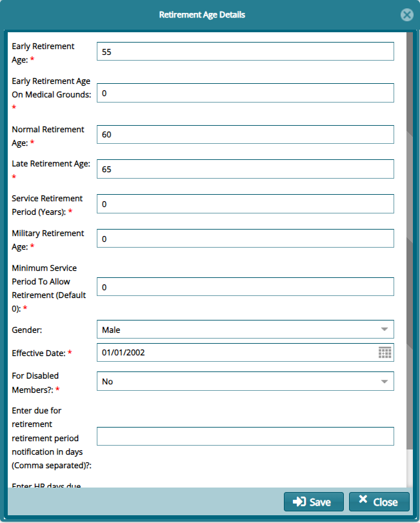Click the Late Retirement Age field
Screen dimensions: 420x523
coord(245,169)
